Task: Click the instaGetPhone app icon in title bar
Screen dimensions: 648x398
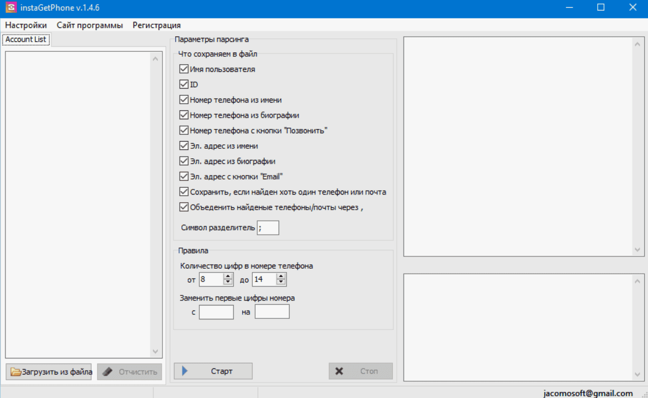Action: [x=11, y=7]
